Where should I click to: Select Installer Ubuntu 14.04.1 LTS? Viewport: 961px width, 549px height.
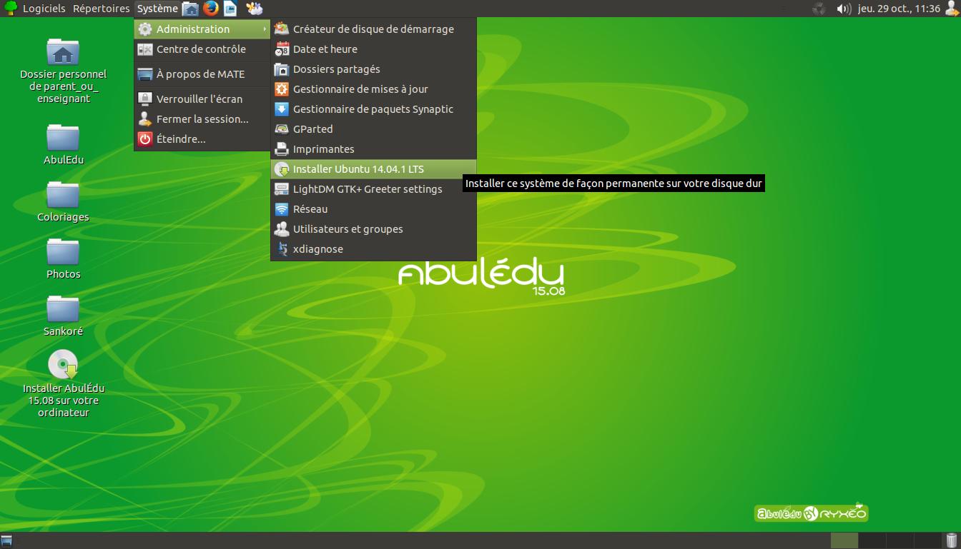(x=373, y=169)
